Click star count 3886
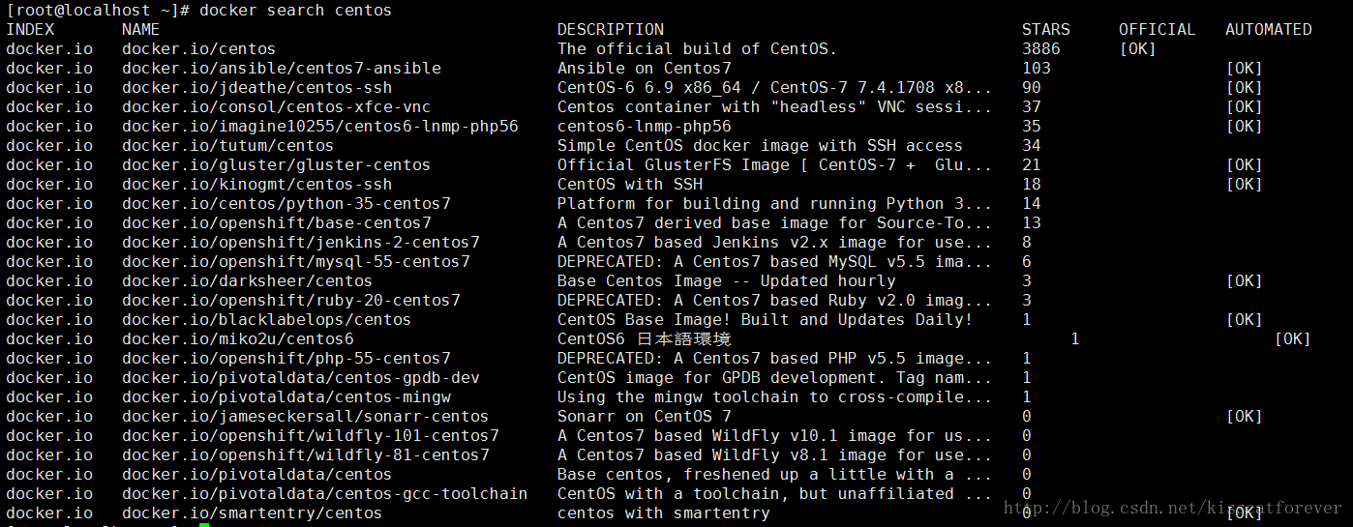 click(1041, 48)
